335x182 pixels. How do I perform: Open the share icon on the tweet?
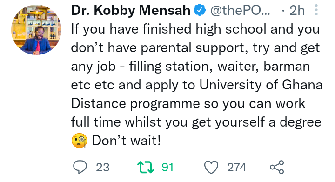point(277,167)
